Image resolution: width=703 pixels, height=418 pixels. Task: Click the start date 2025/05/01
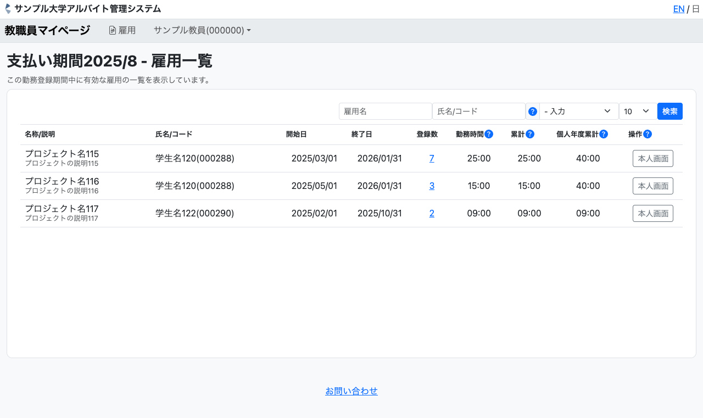click(314, 186)
